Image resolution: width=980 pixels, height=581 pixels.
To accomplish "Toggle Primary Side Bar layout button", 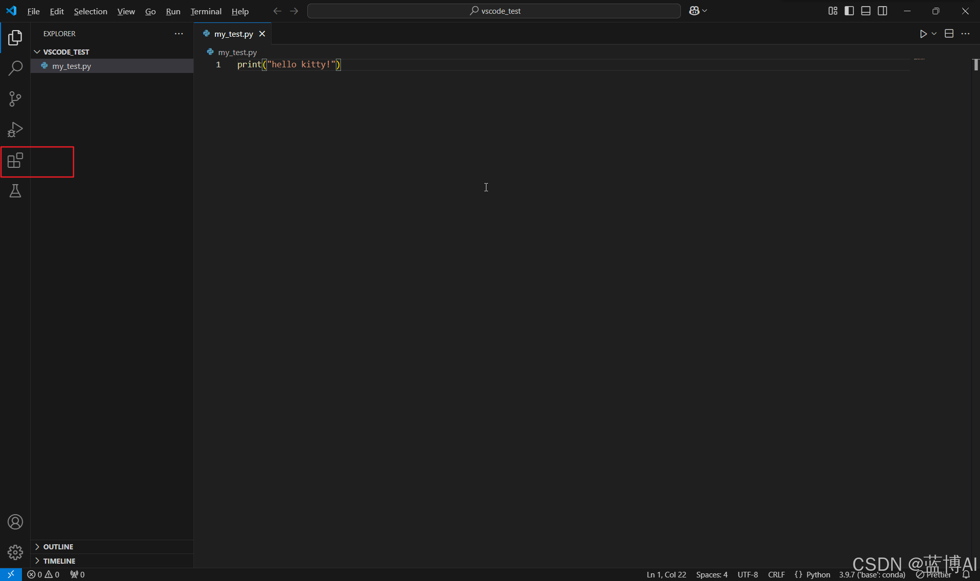I will point(849,11).
